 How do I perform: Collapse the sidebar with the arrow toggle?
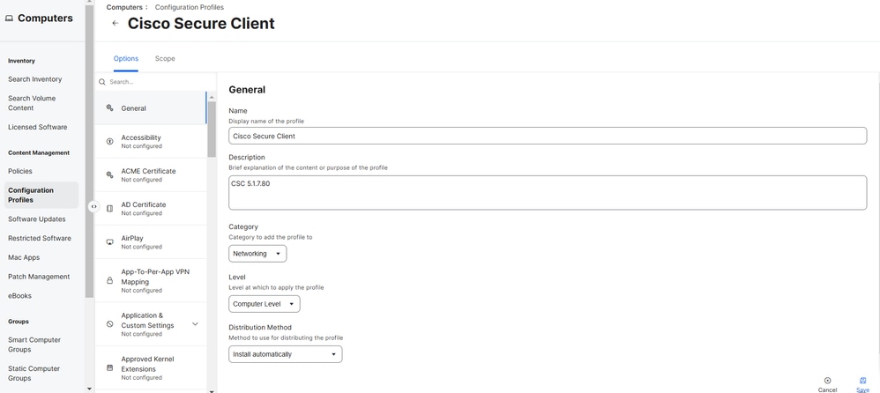coord(93,207)
